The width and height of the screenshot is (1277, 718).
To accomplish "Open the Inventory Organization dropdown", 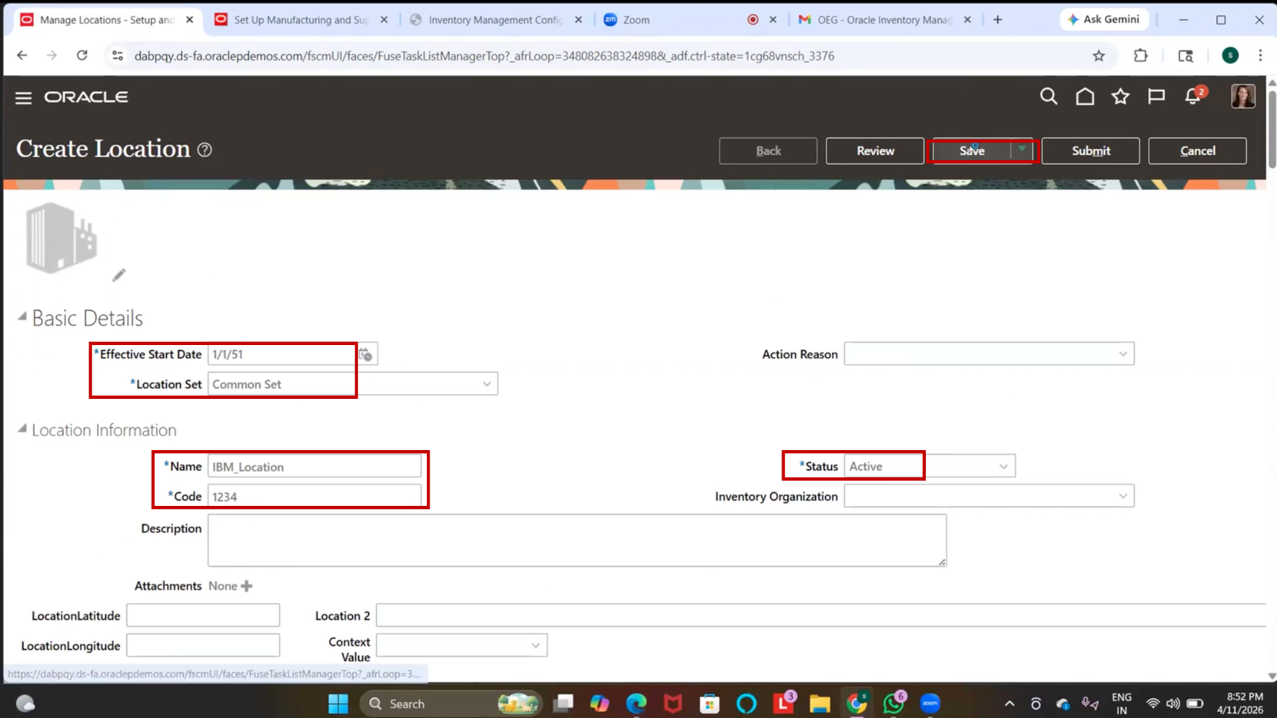I will [1123, 497].
